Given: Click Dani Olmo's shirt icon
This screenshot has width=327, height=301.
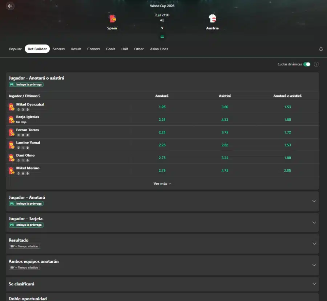Looking at the screenshot, I should 12,158.
